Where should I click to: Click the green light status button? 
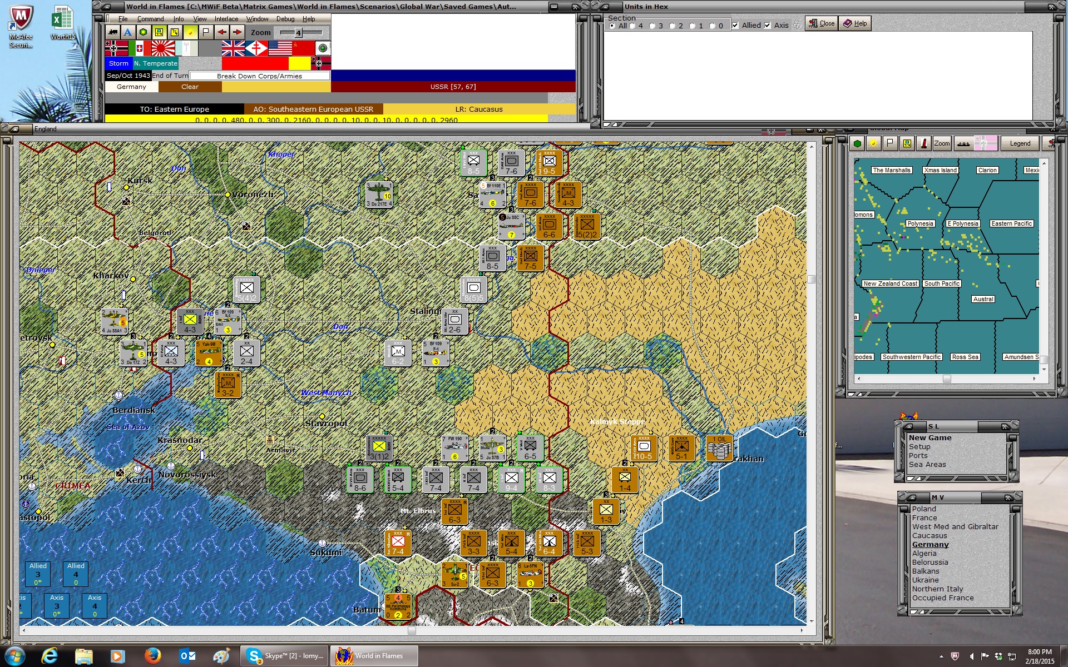point(323,48)
